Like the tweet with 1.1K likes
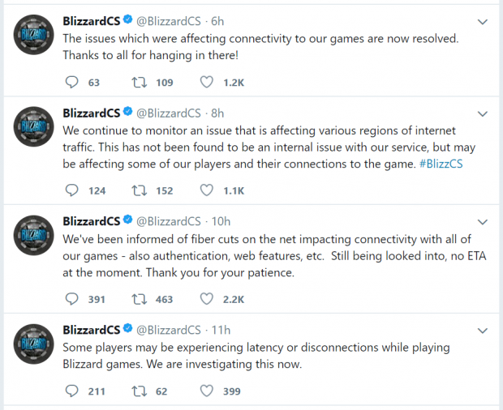 tap(208, 190)
